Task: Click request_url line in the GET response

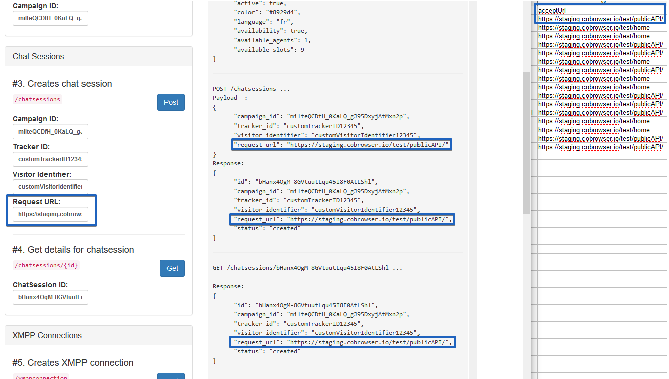Action: click(344, 342)
